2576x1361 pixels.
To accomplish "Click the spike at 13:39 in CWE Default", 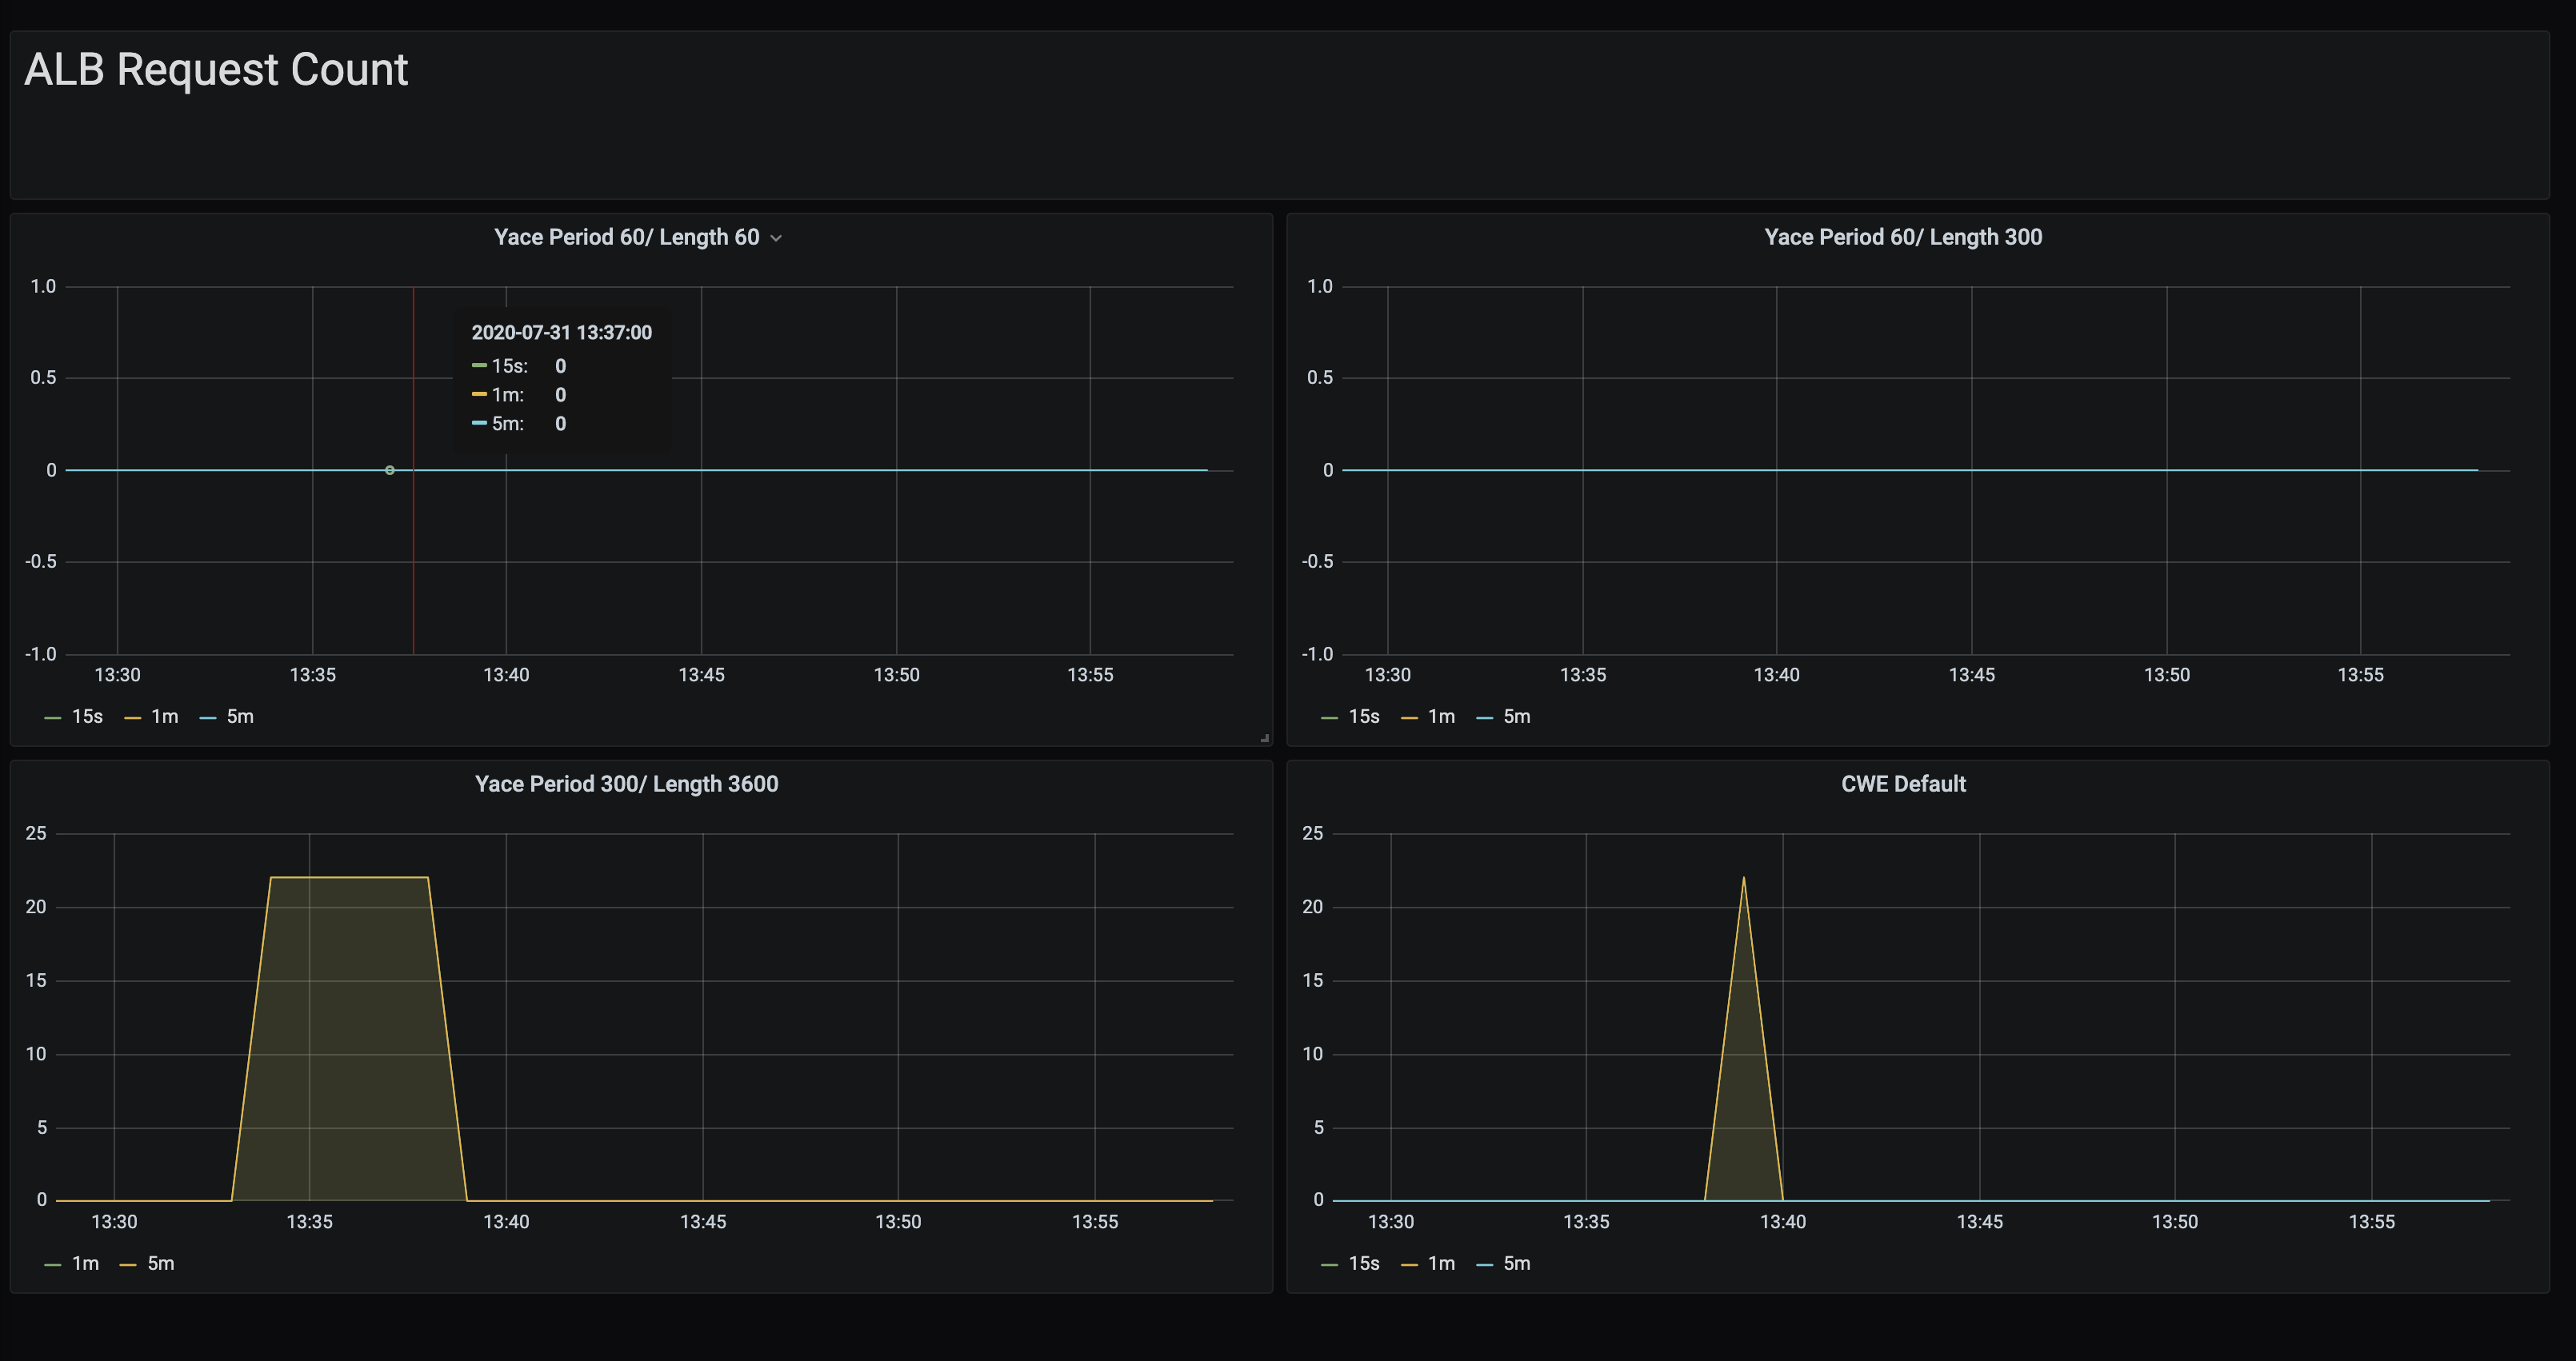I will [x=1742, y=877].
